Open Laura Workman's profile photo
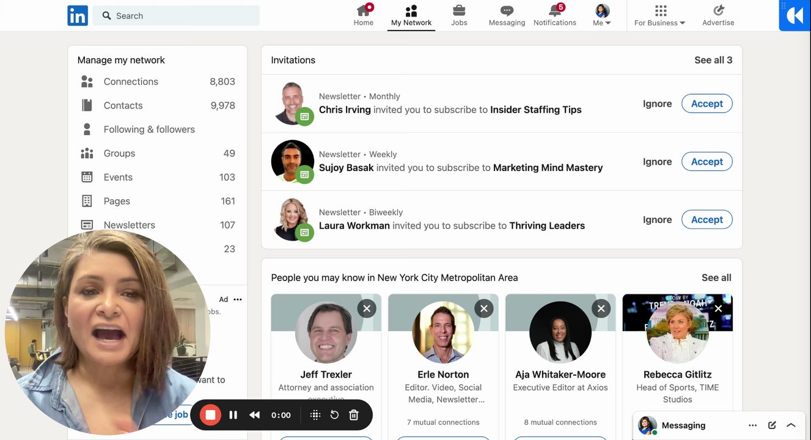 292,219
